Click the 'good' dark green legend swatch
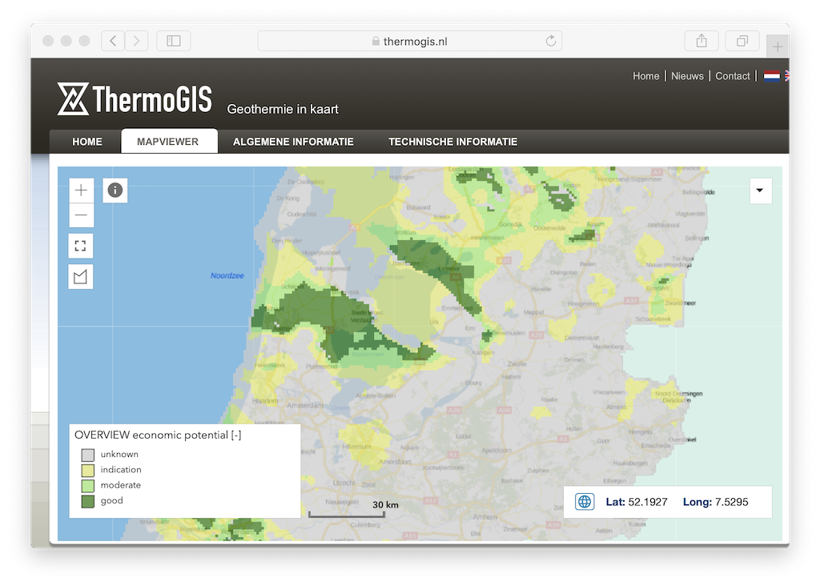The width and height of the screenshot is (820, 586). coord(88,501)
